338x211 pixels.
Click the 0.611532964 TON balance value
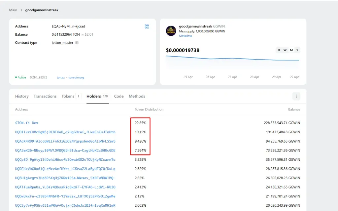coord(66,34)
